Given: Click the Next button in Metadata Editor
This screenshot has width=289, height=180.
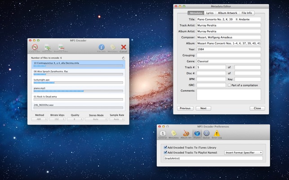Looking at the screenshot, I should 203,108.
